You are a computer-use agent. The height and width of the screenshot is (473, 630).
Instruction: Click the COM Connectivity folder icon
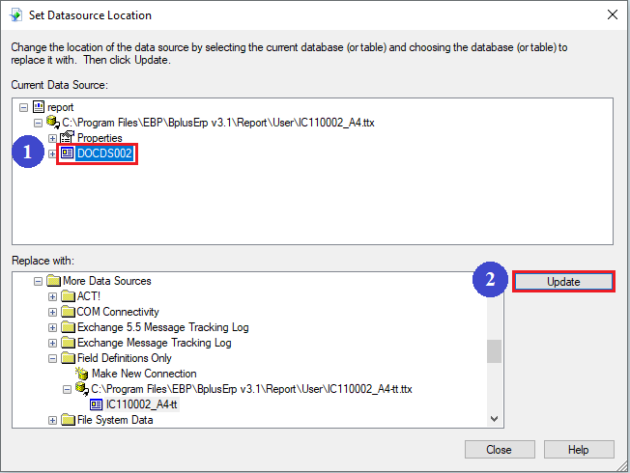pos(67,312)
